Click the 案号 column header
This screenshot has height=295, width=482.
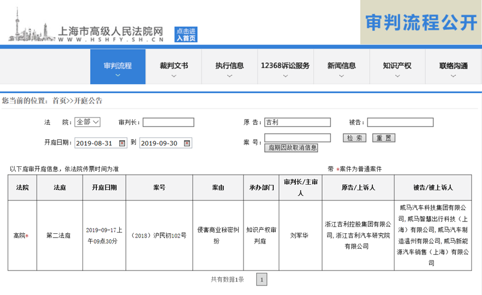(159, 188)
